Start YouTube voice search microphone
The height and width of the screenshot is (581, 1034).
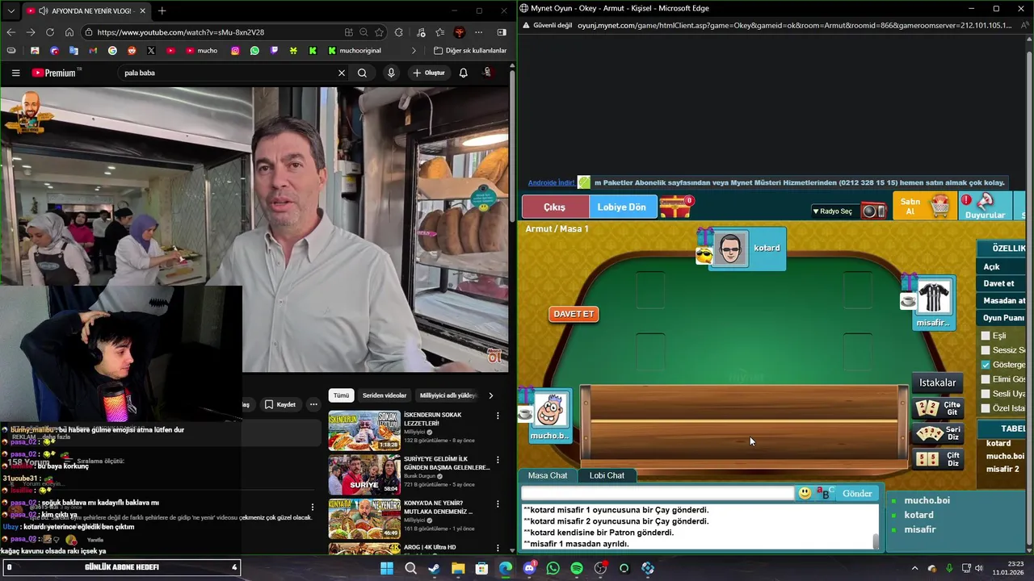(x=391, y=73)
